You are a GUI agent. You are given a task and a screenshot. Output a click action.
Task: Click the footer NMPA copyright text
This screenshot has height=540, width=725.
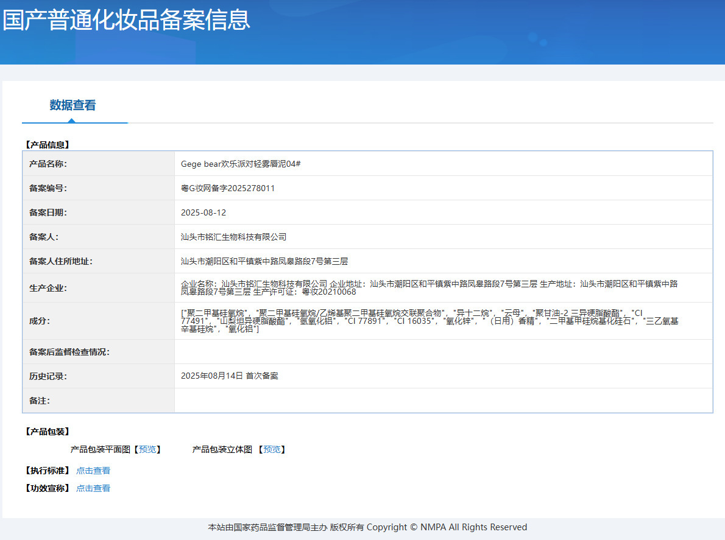[x=367, y=527]
